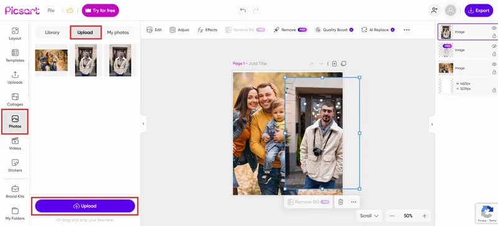This screenshot has width=498, height=226.
Task: Click Remove BG in floating toolbar
Action: (x=308, y=202)
